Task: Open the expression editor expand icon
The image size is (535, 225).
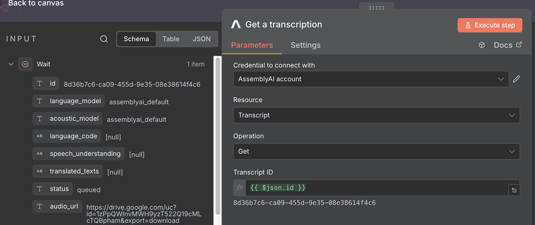Action: (x=514, y=190)
